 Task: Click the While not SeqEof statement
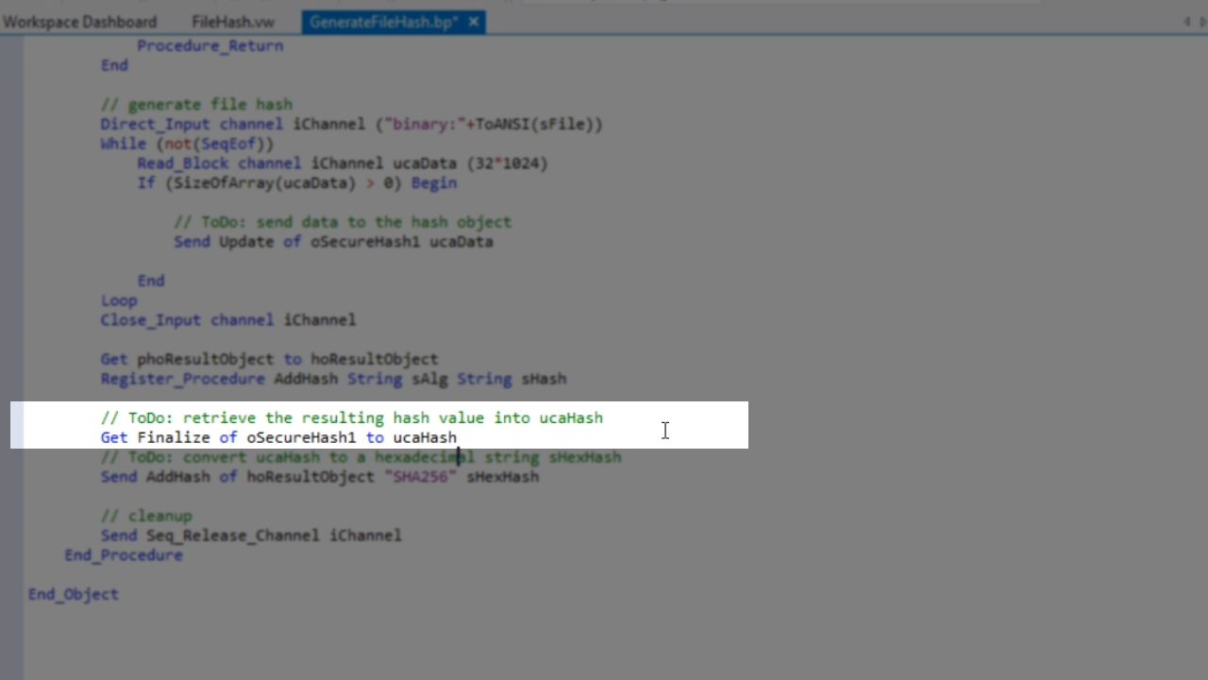click(x=187, y=144)
